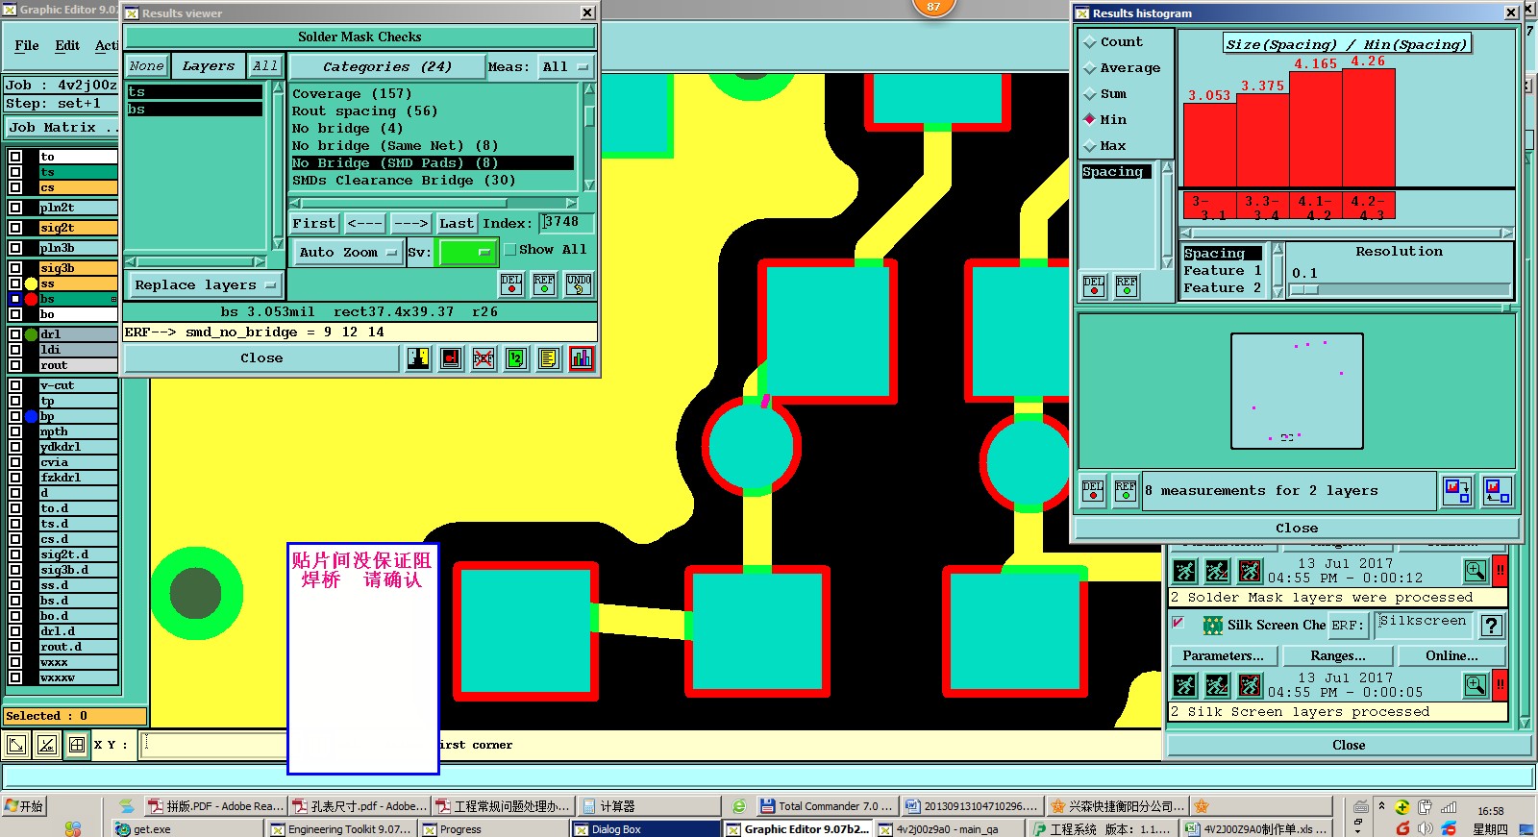Select Count radio option

(x=1090, y=42)
